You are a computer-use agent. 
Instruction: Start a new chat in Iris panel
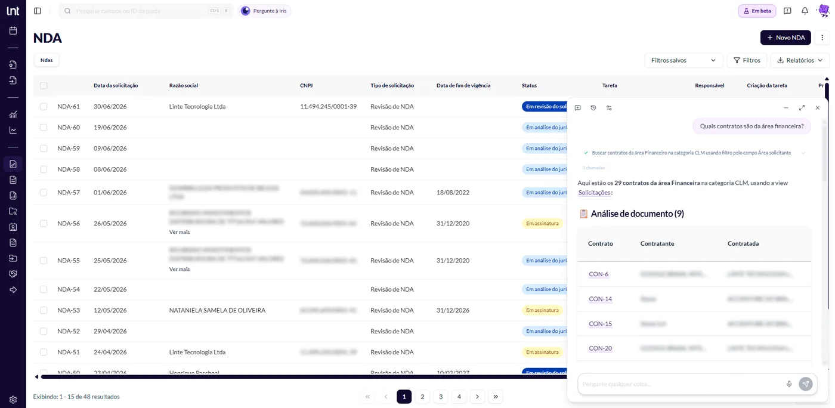point(577,108)
